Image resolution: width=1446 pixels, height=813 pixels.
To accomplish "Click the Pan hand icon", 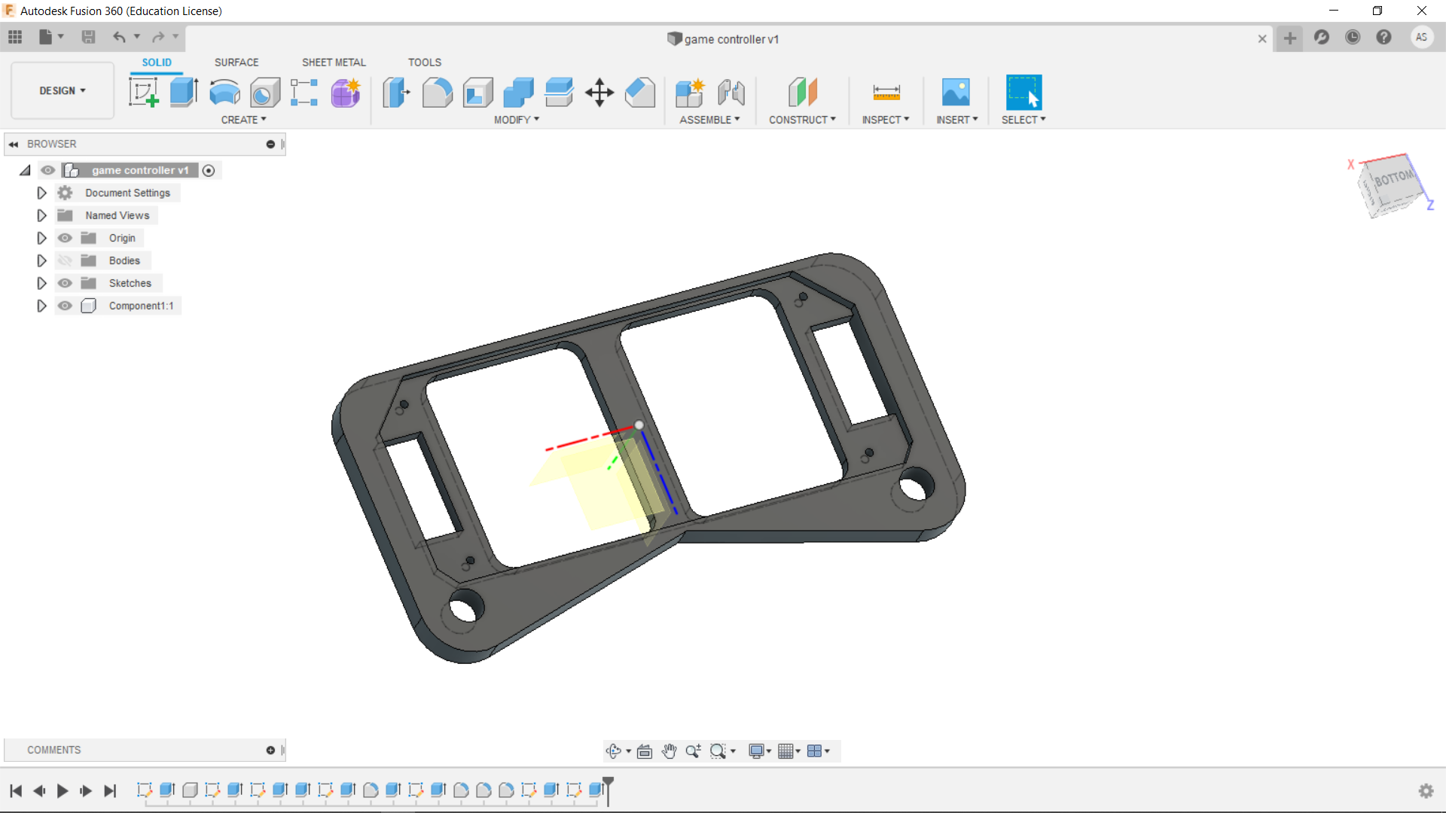I will (669, 751).
